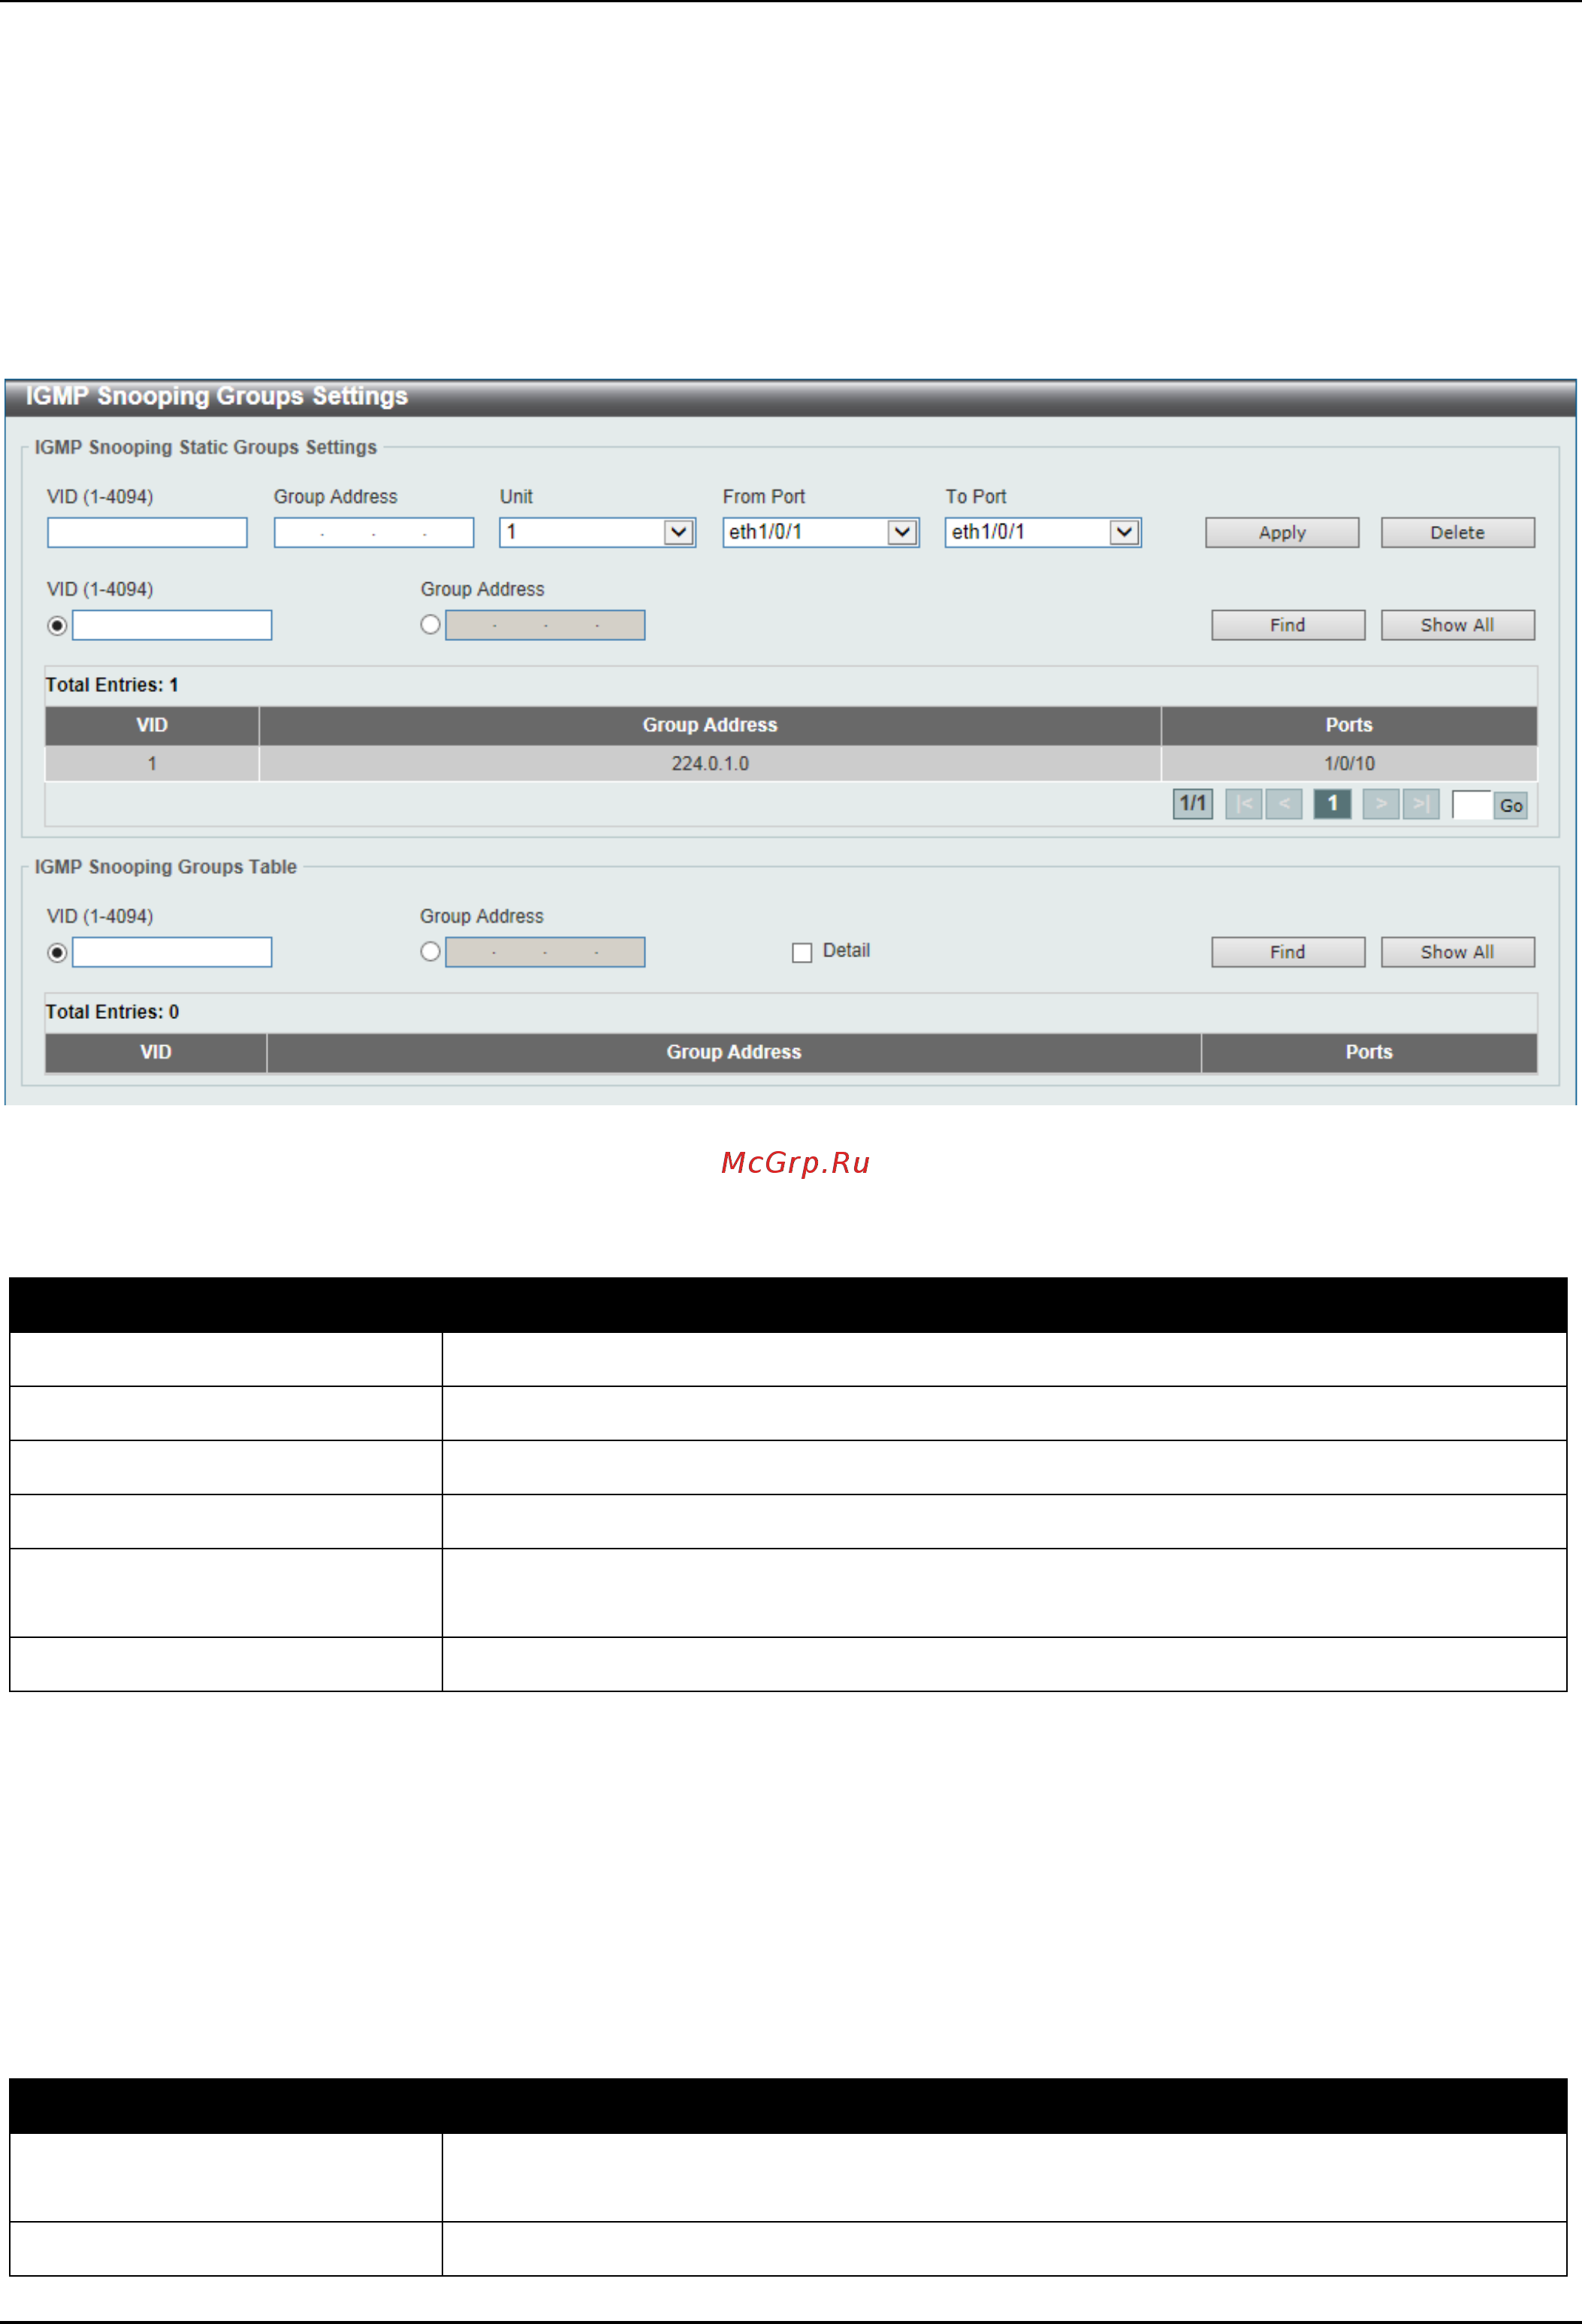Open the Unit dropdown
The image size is (1582, 2324).
click(x=597, y=532)
